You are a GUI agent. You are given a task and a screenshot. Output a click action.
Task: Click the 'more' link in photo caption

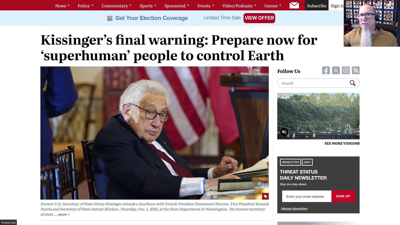pos(64,214)
